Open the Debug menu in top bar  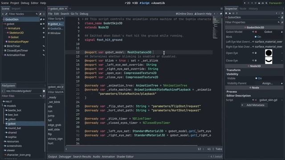[25, 3]
